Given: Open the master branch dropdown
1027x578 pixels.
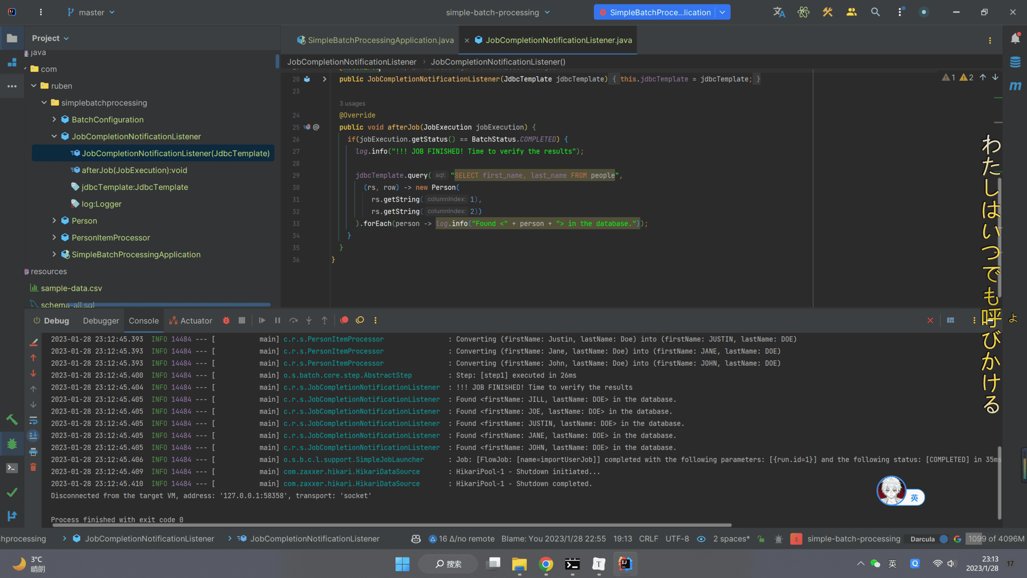Looking at the screenshot, I should click(x=91, y=12).
